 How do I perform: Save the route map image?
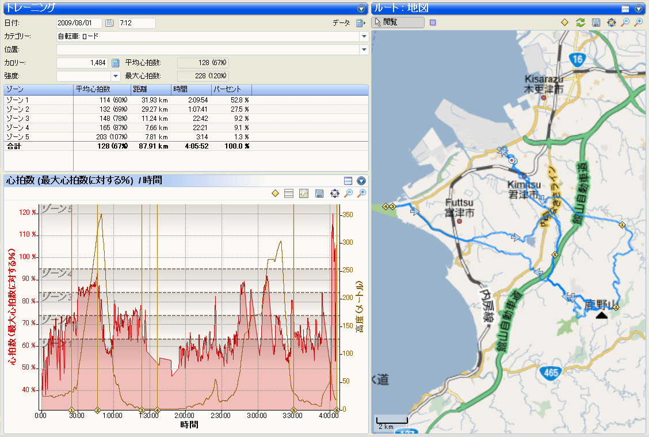click(595, 22)
